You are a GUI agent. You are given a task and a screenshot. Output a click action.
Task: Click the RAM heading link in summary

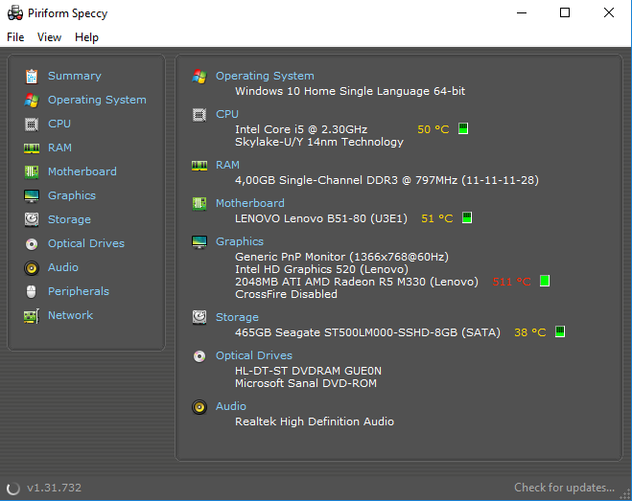[227, 165]
